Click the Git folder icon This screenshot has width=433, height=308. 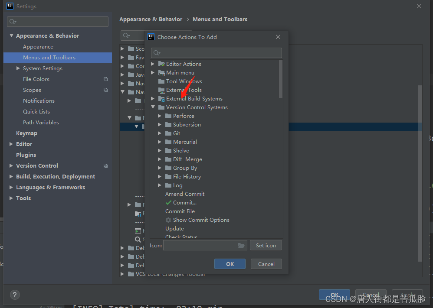pyautogui.click(x=168, y=133)
